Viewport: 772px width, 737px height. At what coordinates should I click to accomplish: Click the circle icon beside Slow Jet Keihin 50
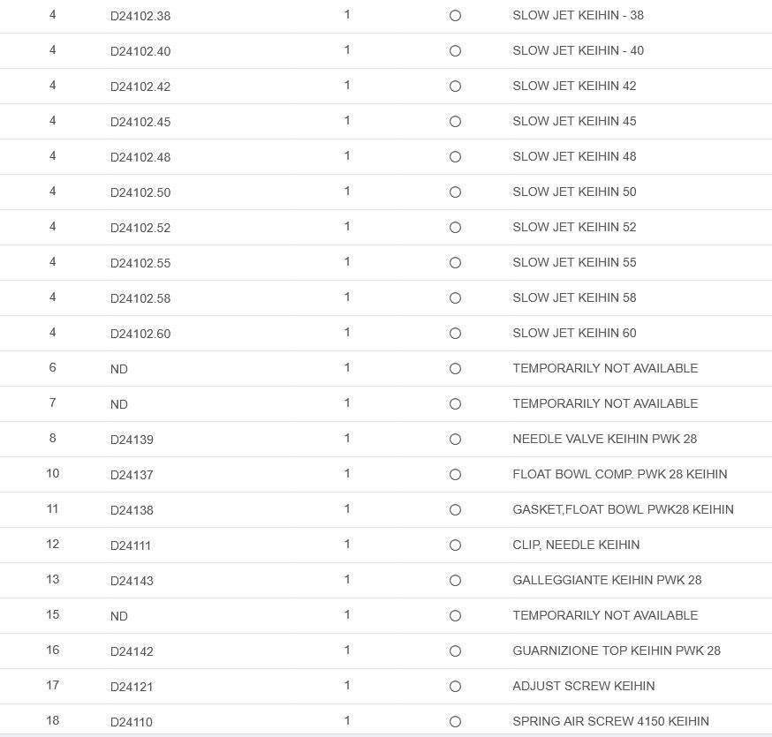pos(455,192)
